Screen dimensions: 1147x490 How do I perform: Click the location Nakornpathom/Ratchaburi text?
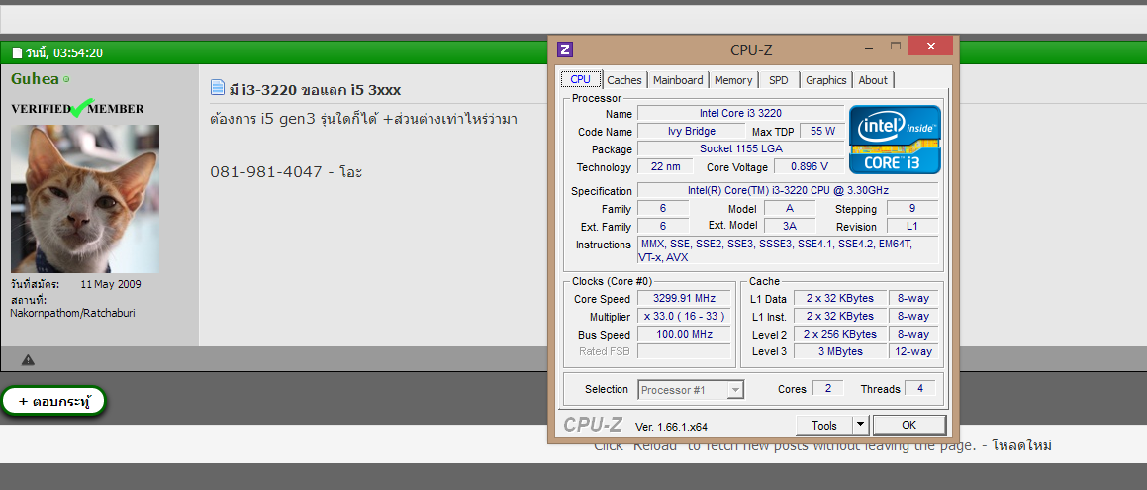pos(72,313)
